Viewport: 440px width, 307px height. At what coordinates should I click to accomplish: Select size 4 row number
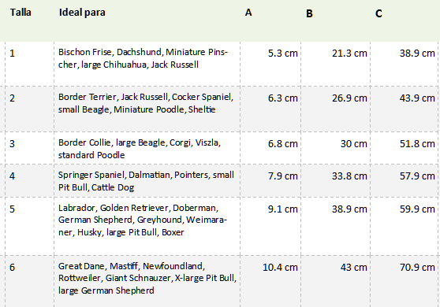(x=30, y=180)
